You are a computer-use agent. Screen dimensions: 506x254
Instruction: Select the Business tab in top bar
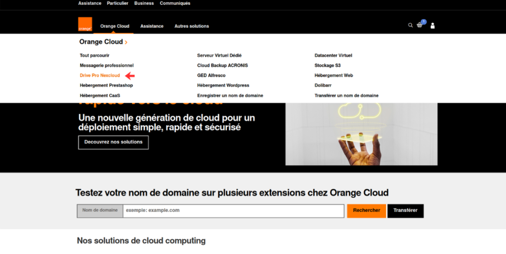[x=144, y=3]
